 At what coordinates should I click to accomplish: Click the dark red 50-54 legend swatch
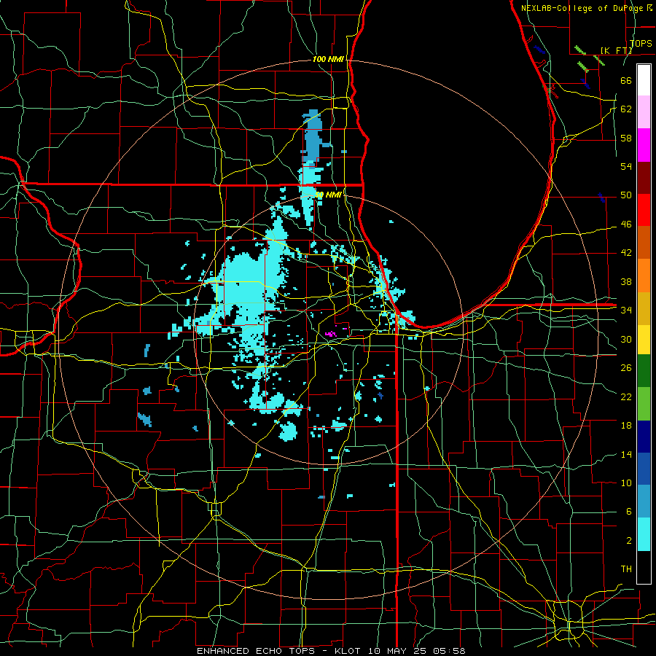[x=644, y=177]
